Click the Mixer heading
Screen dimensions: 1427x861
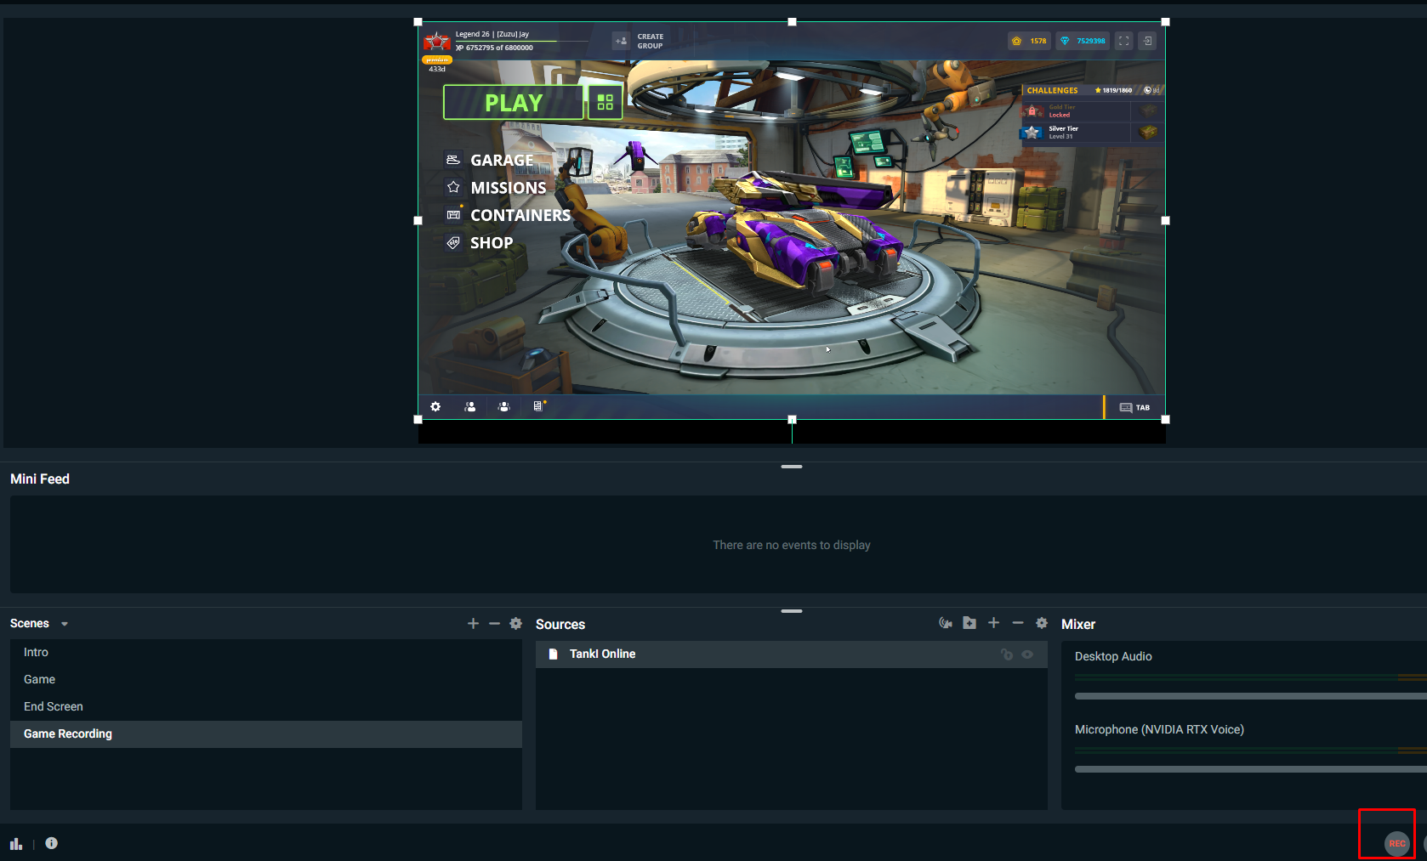(x=1078, y=624)
